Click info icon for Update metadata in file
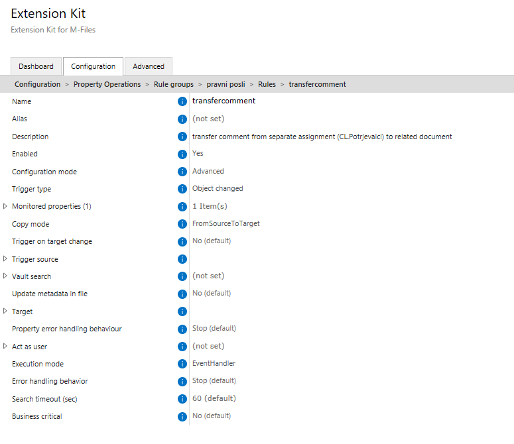The height and width of the screenshot is (444, 514). 182,294
